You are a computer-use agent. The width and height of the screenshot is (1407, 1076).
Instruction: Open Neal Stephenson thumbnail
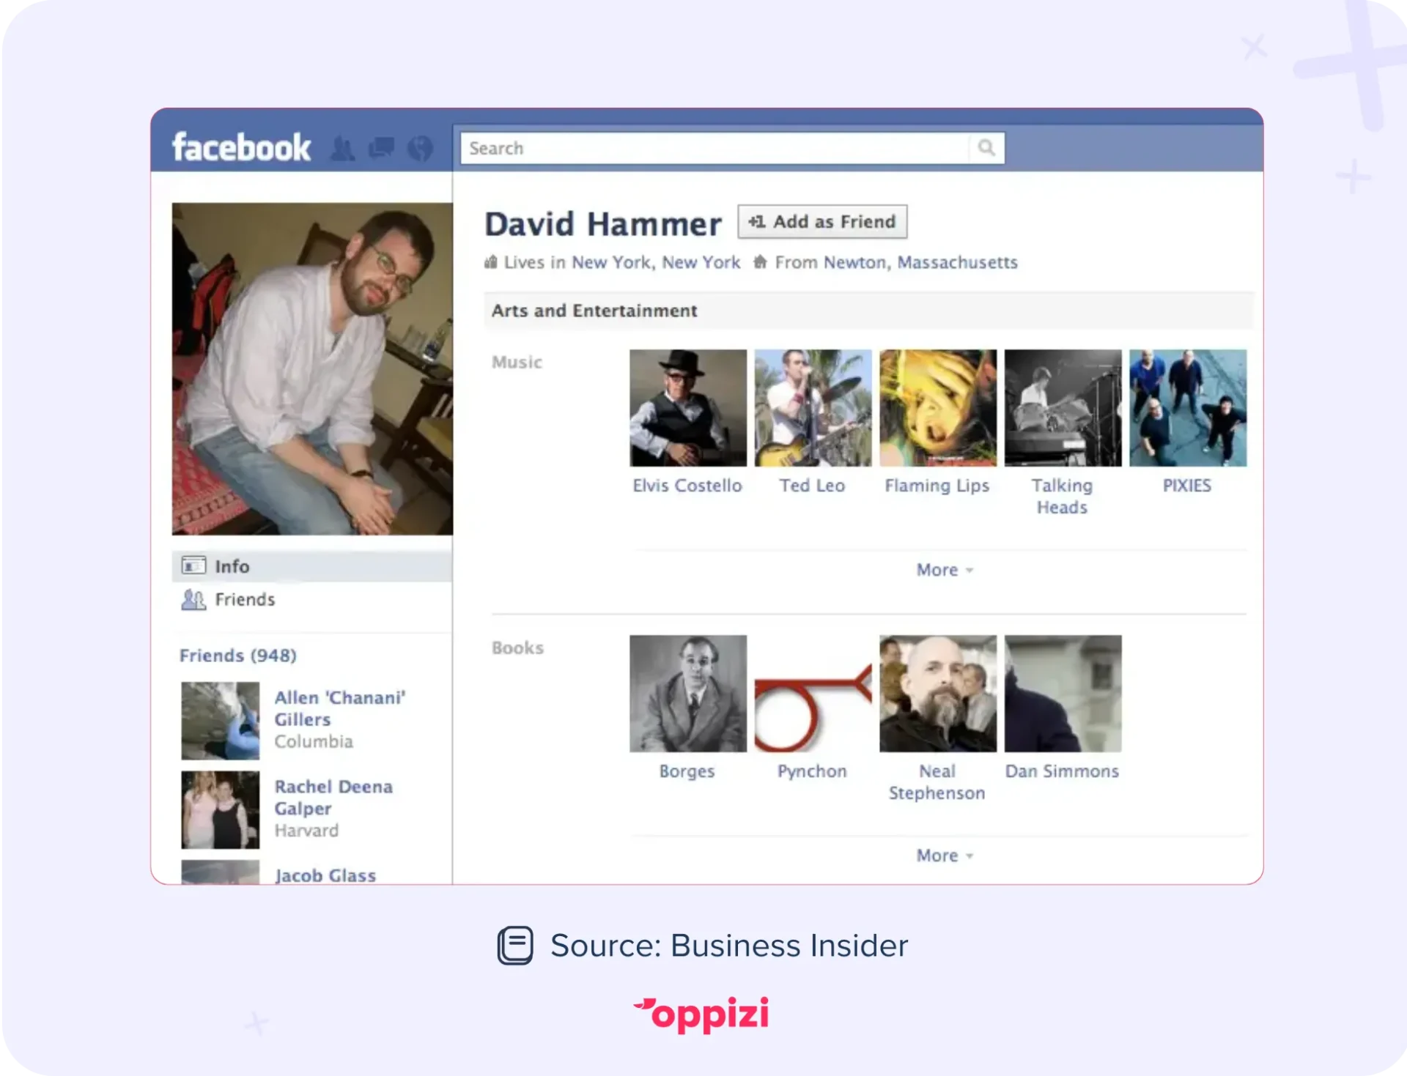click(x=938, y=694)
